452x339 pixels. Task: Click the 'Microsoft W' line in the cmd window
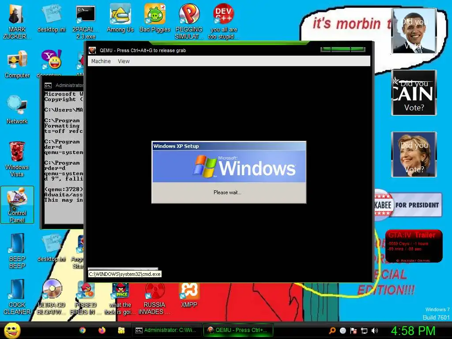click(x=64, y=94)
